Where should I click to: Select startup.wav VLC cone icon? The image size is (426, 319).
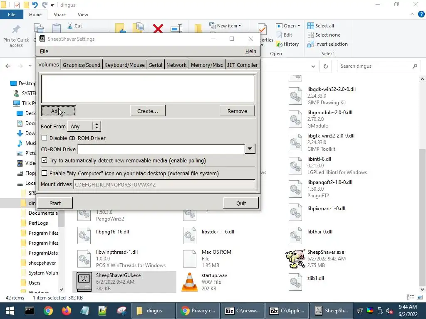coord(190,282)
